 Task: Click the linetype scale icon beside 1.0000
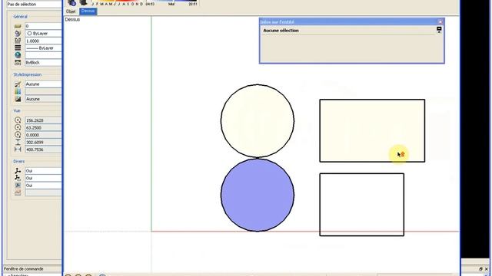click(x=18, y=41)
